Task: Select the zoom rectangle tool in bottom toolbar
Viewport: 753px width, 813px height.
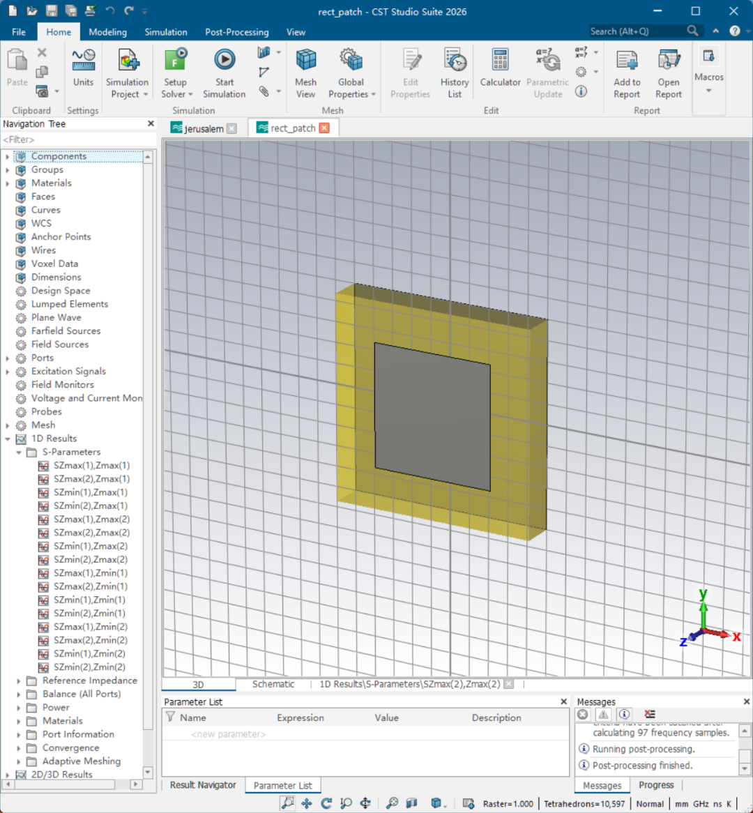Action: (x=287, y=803)
